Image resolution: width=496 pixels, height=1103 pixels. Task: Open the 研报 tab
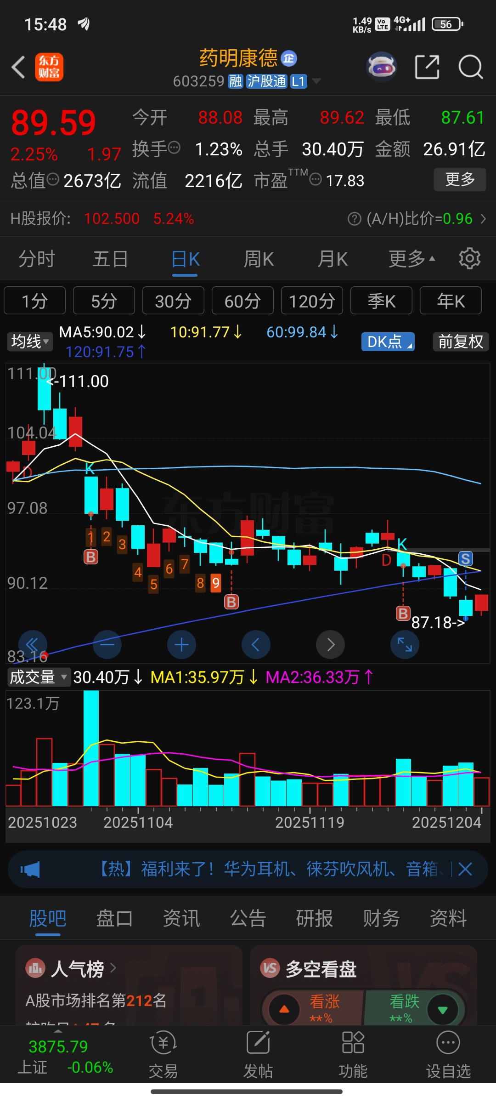click(x=315, y=918)
